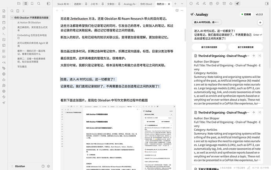Switch to the '你的 Obsid…' tab

pyautogui.click(x=147, y=4)
